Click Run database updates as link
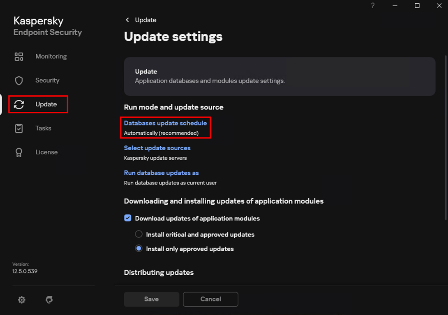The height and width of the screenshot is (315, 448). 161,173
